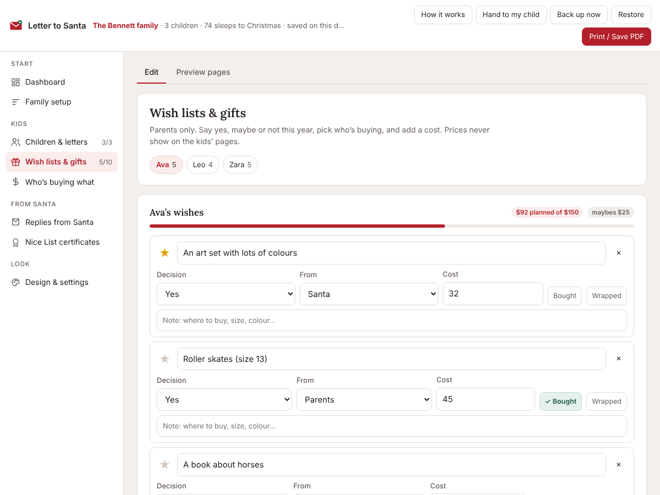Select the Edit tab
660x495 pixels.
151,72
